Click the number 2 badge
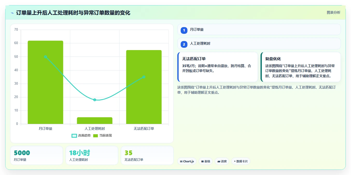 (x=184, y=44)
